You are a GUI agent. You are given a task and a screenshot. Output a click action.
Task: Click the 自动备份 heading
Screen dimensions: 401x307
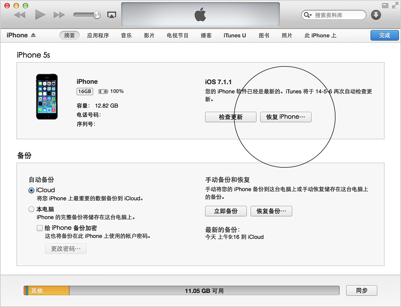[41, 180]
